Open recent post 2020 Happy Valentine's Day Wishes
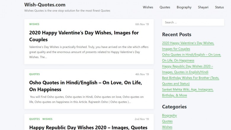231x130 pixels. (188, 43)
